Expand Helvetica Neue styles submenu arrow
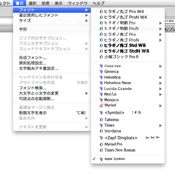 (161, 83)
